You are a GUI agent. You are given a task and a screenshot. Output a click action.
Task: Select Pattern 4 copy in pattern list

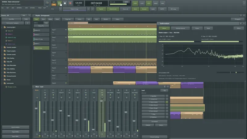pyautogui.click(x=41, y=48)
